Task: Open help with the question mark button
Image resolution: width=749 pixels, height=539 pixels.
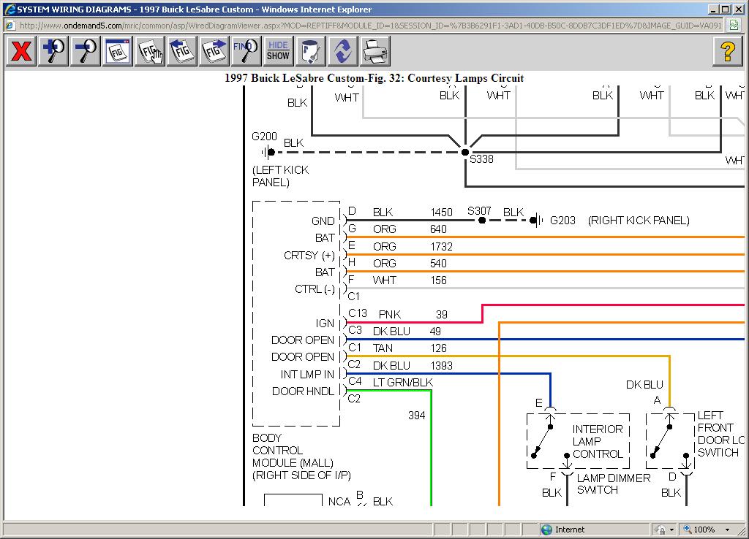Action: pyautogui.click(x=727, y=51)
